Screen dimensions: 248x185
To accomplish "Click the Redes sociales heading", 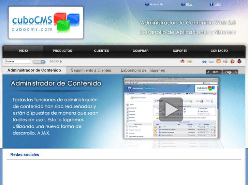I will [x=25, y=154].
